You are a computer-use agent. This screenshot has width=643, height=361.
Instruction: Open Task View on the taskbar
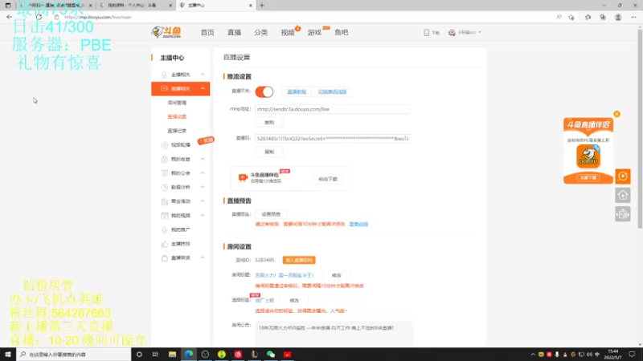tap(155, 354)
